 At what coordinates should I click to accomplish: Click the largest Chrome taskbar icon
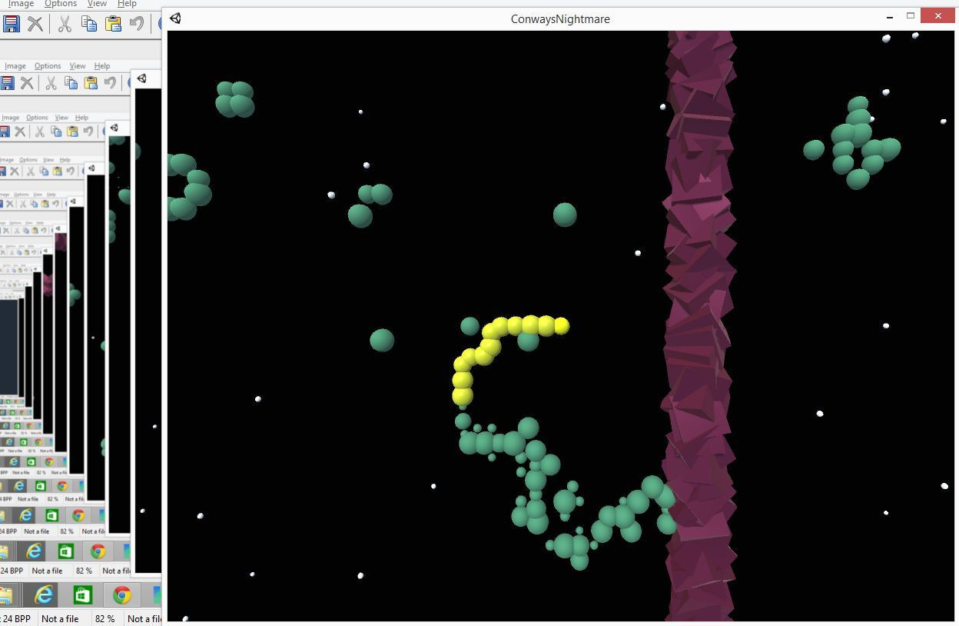121,594
